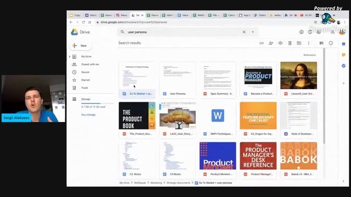351x197 pixels.
Task: Select the 'Babok v3' PDF file
Action: 298,160
